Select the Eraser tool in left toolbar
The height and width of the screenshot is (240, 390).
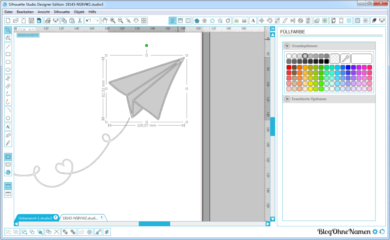[x=8, y=135]
